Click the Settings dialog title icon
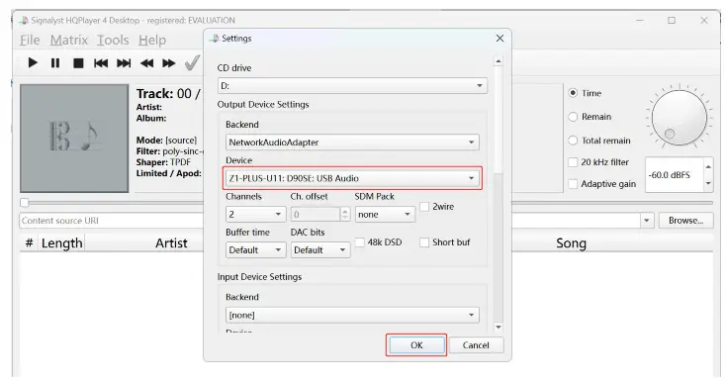This screenshot has height=384, width=726. (x=214, y=39)
